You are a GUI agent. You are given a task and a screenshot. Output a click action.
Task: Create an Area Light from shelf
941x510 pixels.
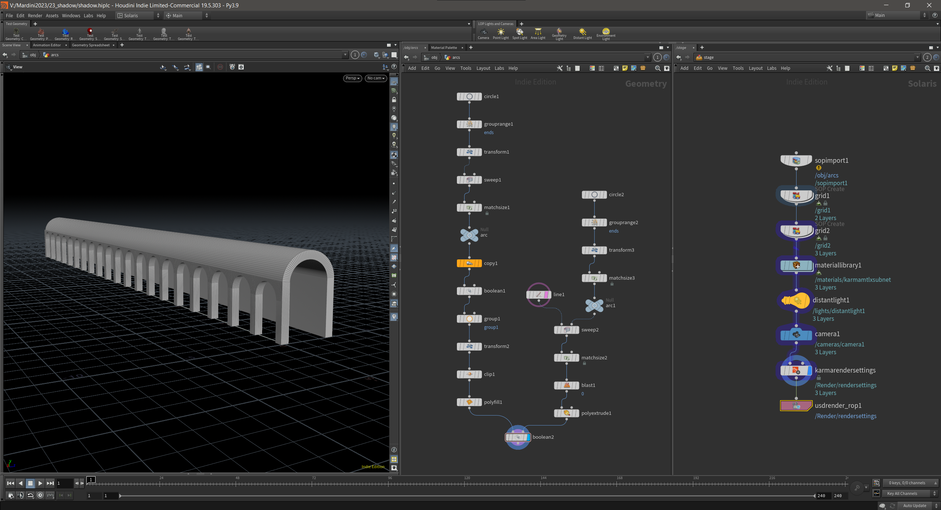538,33
